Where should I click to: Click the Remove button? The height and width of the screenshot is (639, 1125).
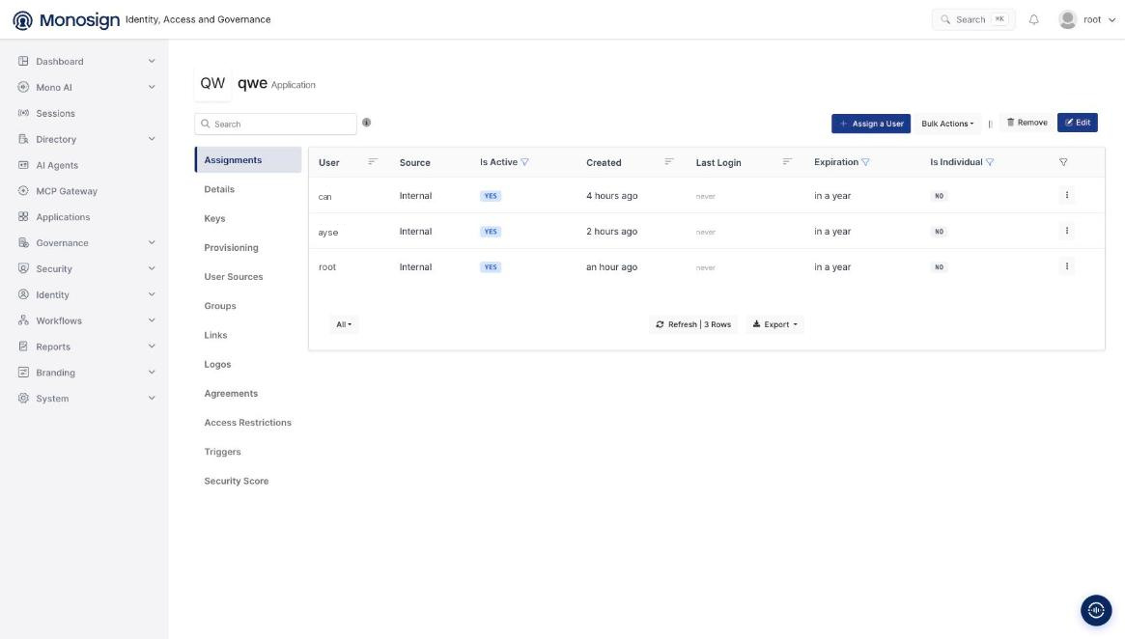(1027, 123)
